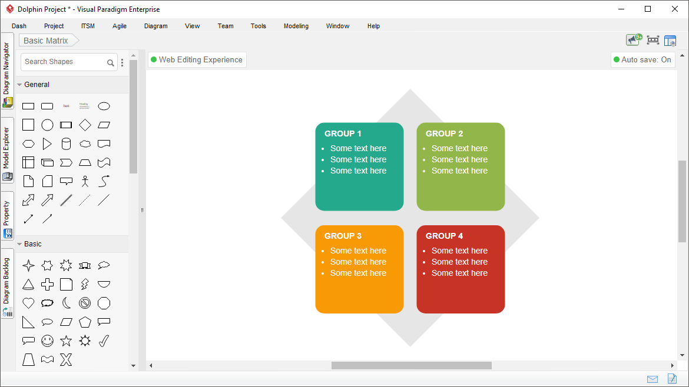Viewport: 689px width, 387px height.
Task: Choose the parallelogram shape in General
Action: click(x=104, y=125)
